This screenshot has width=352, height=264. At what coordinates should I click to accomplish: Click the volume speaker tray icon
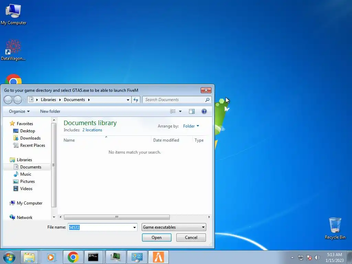pyautogui.click(x=317, y=257)
